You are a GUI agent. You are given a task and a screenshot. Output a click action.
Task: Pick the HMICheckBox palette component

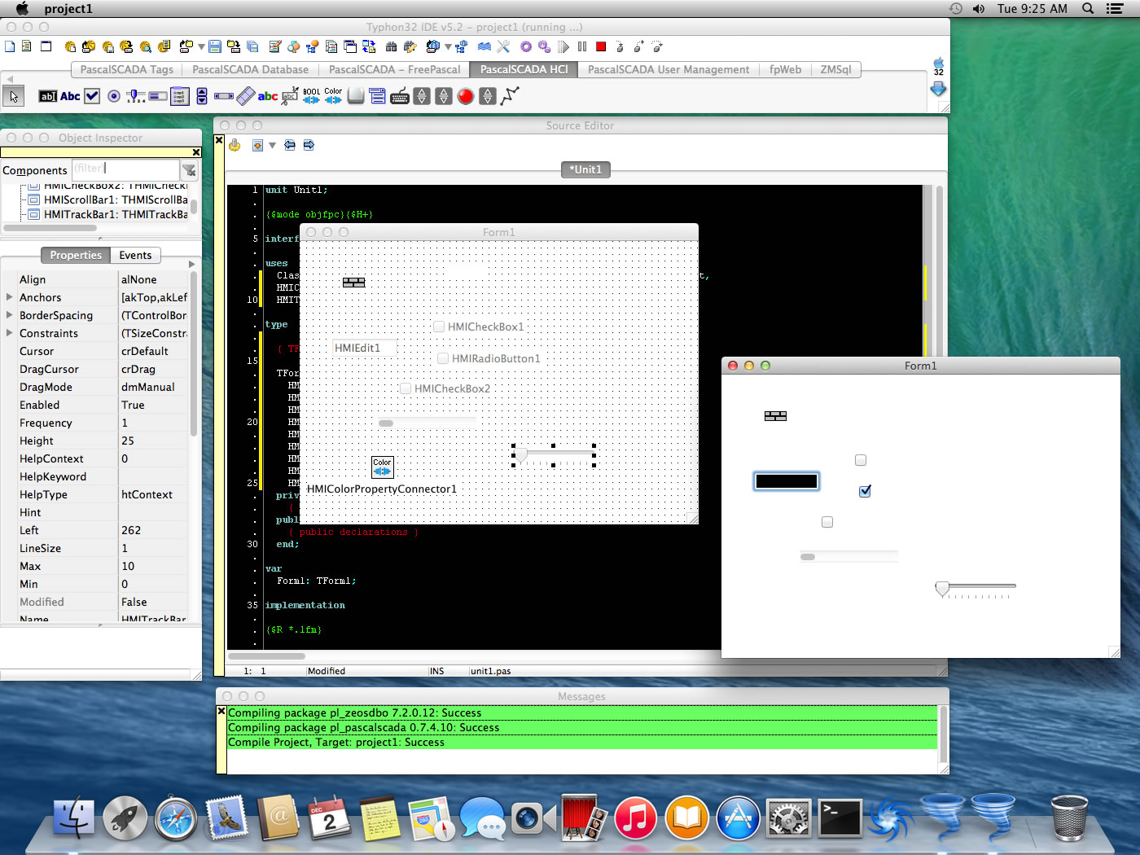(92, 96)
